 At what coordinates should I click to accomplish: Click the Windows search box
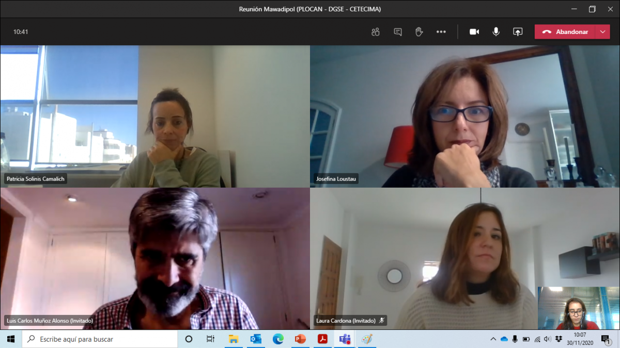(x=100, y=339)
